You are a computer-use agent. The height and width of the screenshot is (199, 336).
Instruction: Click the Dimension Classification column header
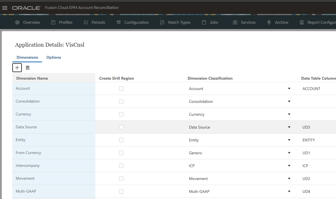coord(210,78)
